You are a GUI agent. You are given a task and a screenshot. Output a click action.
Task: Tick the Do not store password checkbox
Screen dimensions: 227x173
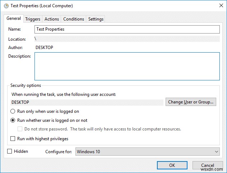(20, 129)
